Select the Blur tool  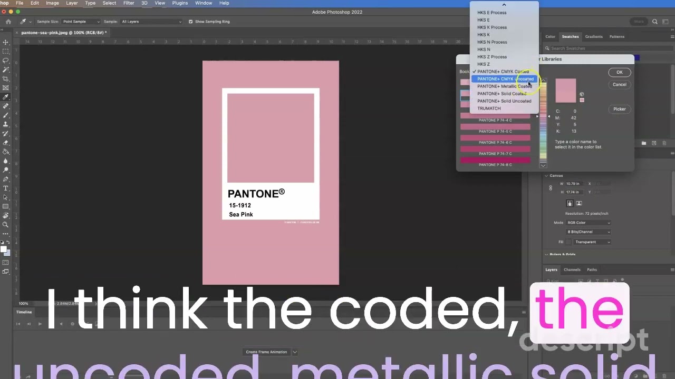(6, 161)
